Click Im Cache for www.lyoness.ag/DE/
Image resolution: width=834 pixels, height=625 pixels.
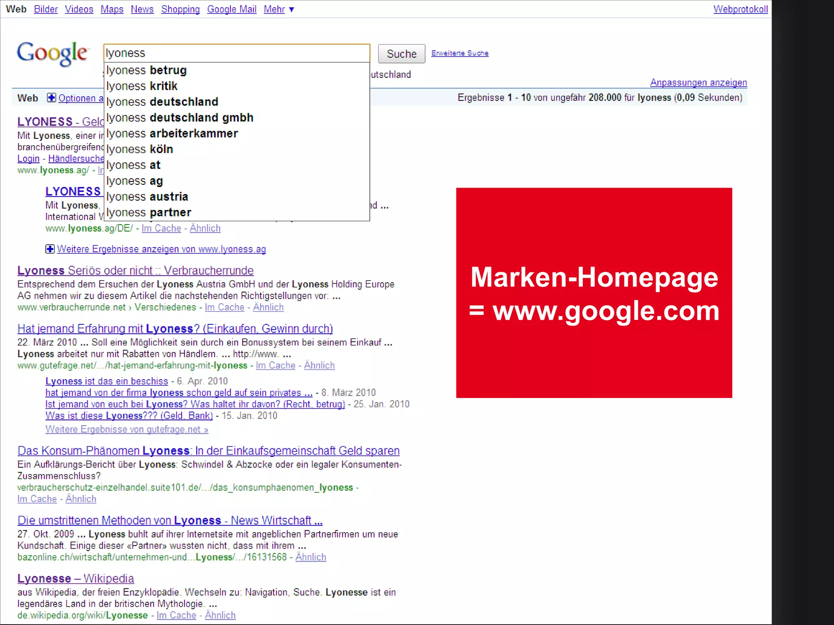[161, 229]
